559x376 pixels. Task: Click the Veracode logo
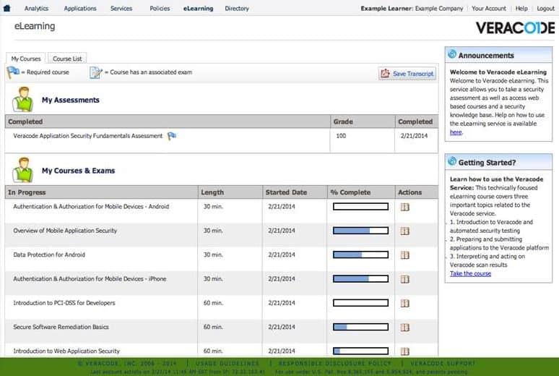(515, 27)
